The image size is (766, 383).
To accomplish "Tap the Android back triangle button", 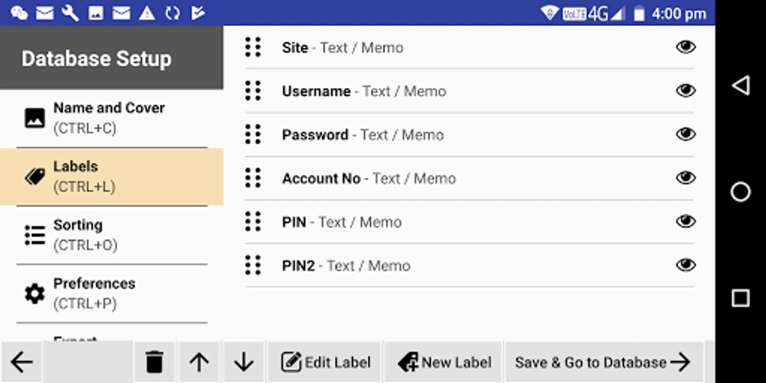I will (x=740, y=86).
